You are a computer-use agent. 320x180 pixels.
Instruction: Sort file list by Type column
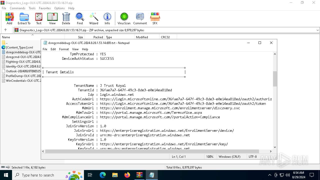click(x=119, y=37)
